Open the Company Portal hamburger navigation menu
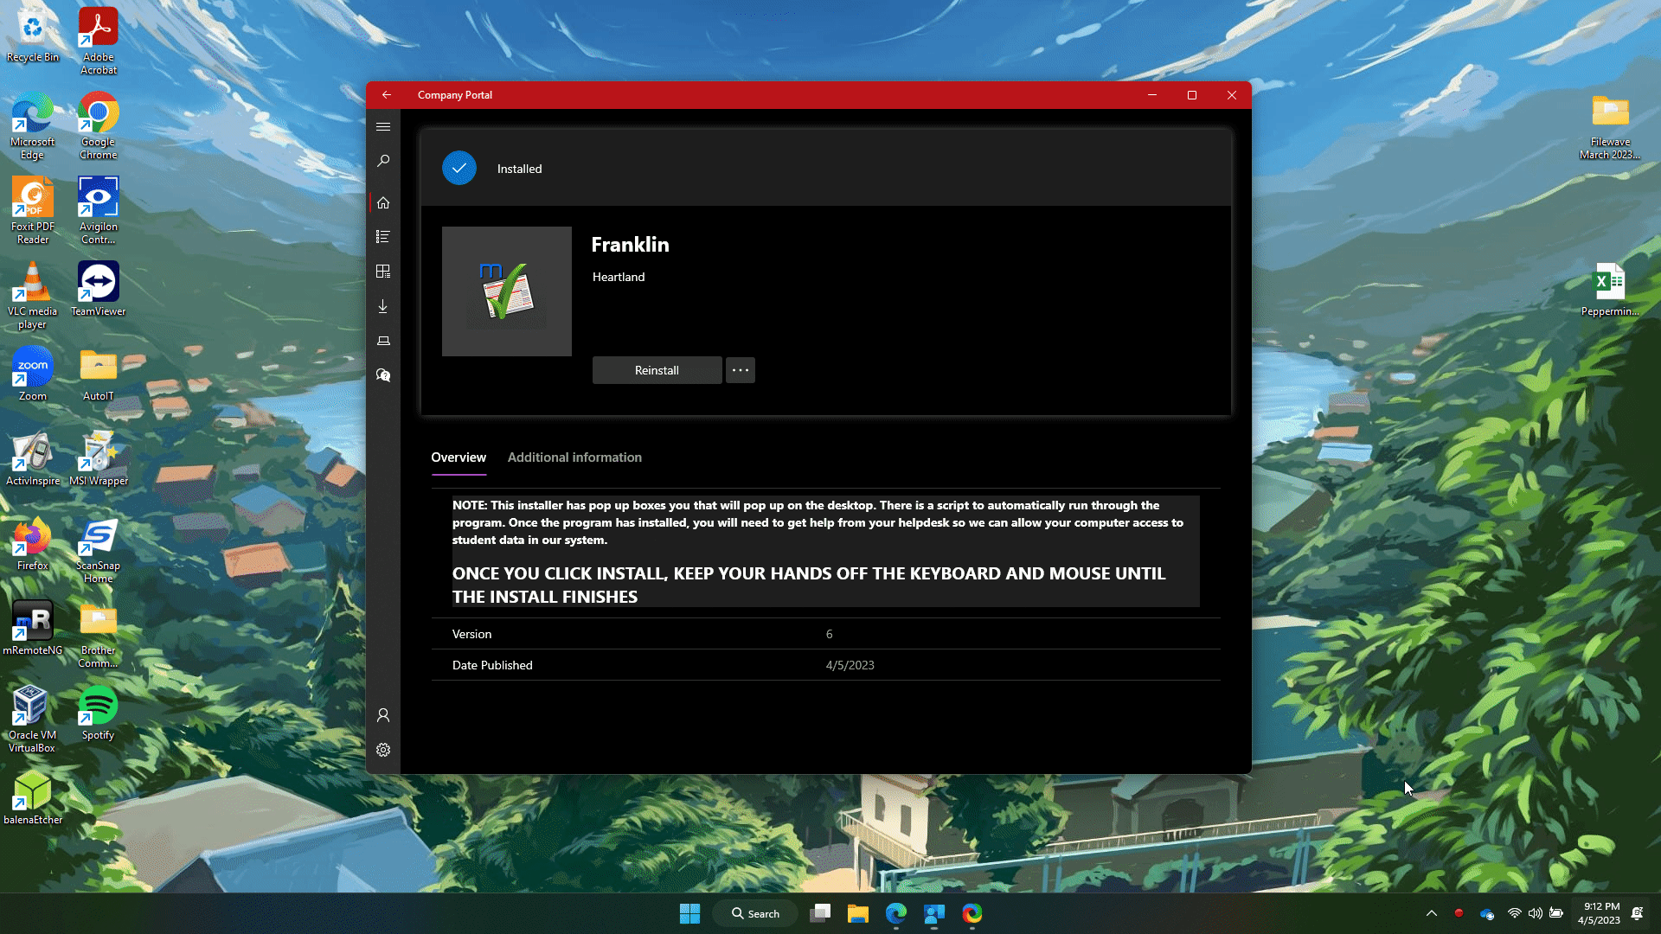Viewport: 1661px width, 934px height. (383, 126)
